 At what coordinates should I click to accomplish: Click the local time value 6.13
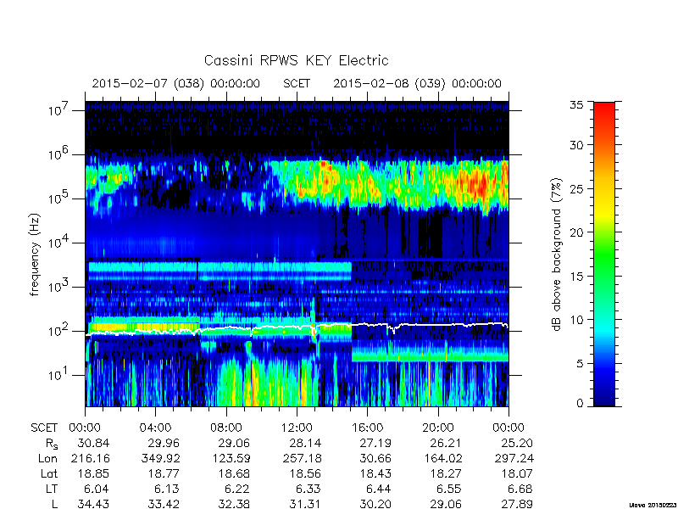[167, 489]
